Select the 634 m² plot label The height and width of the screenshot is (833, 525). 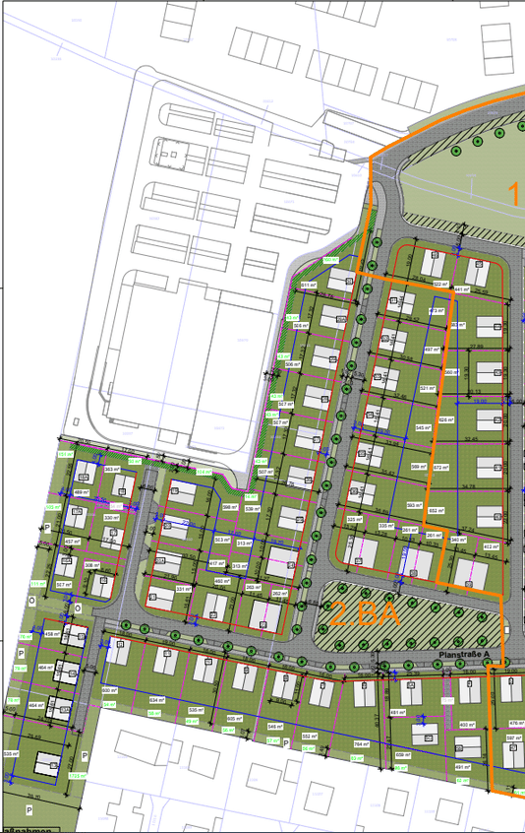click(157, 700)
